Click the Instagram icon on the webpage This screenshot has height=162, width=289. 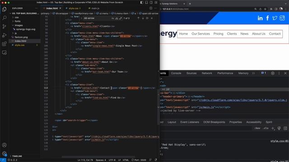coord(282,18)
